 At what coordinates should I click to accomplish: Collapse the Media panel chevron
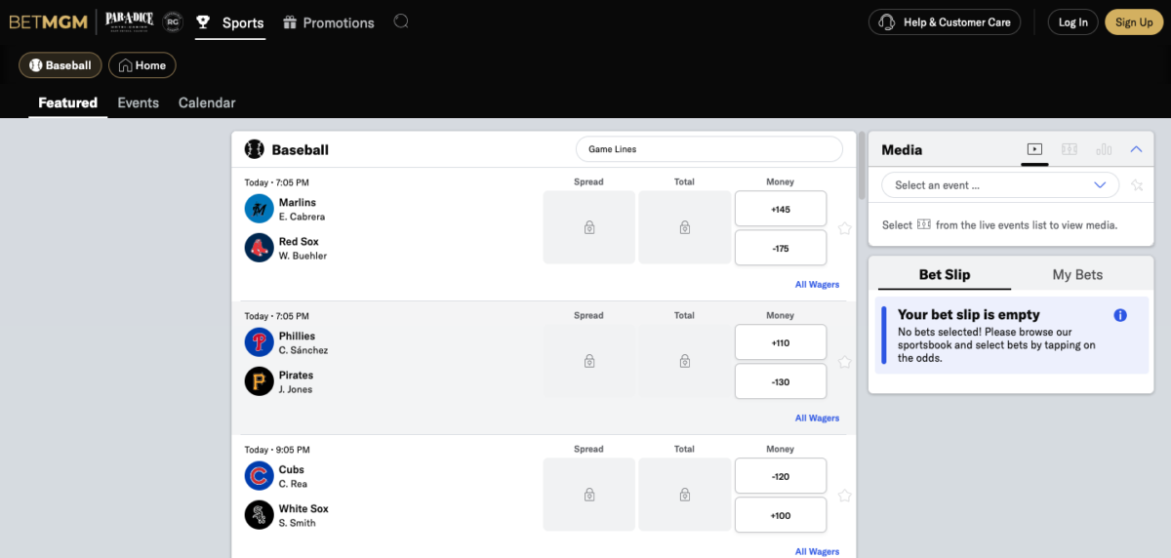(1136, 149)
